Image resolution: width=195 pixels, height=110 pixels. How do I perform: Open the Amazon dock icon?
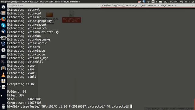[3, 81]
